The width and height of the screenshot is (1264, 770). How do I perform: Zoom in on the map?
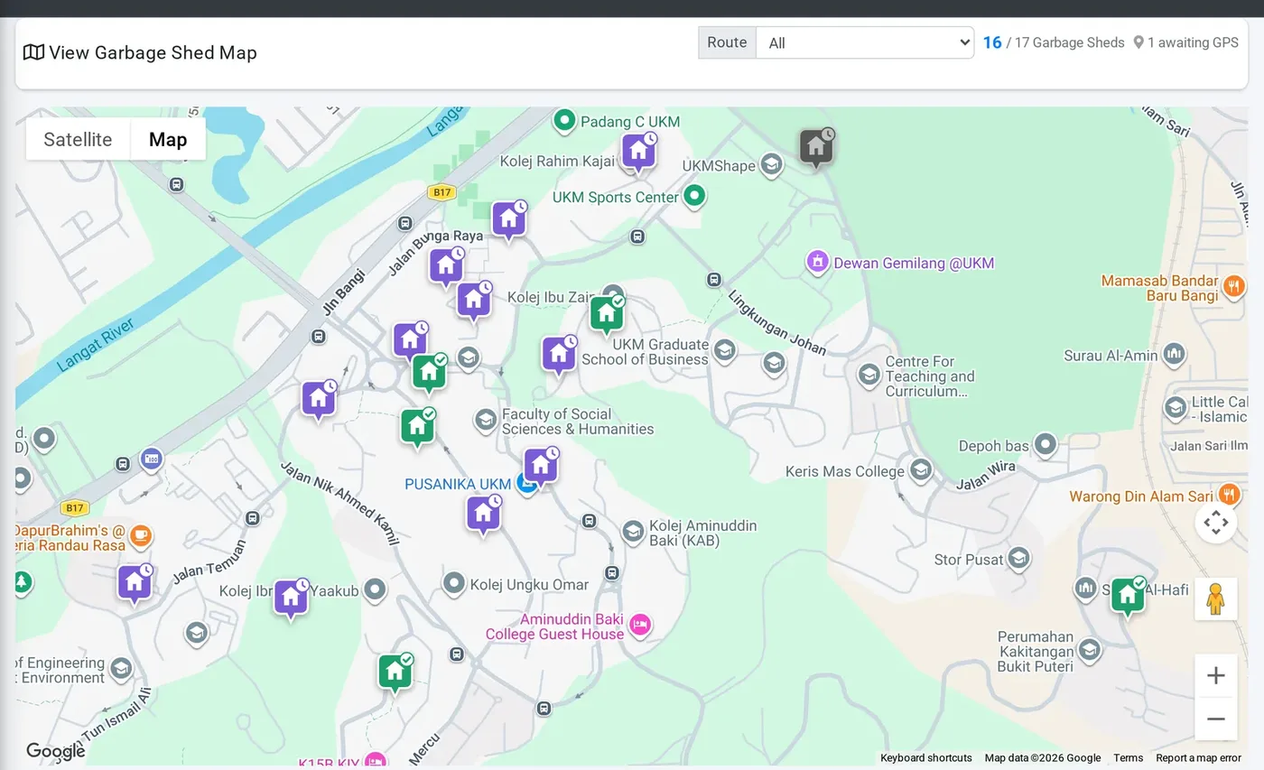click(1215, 676)
